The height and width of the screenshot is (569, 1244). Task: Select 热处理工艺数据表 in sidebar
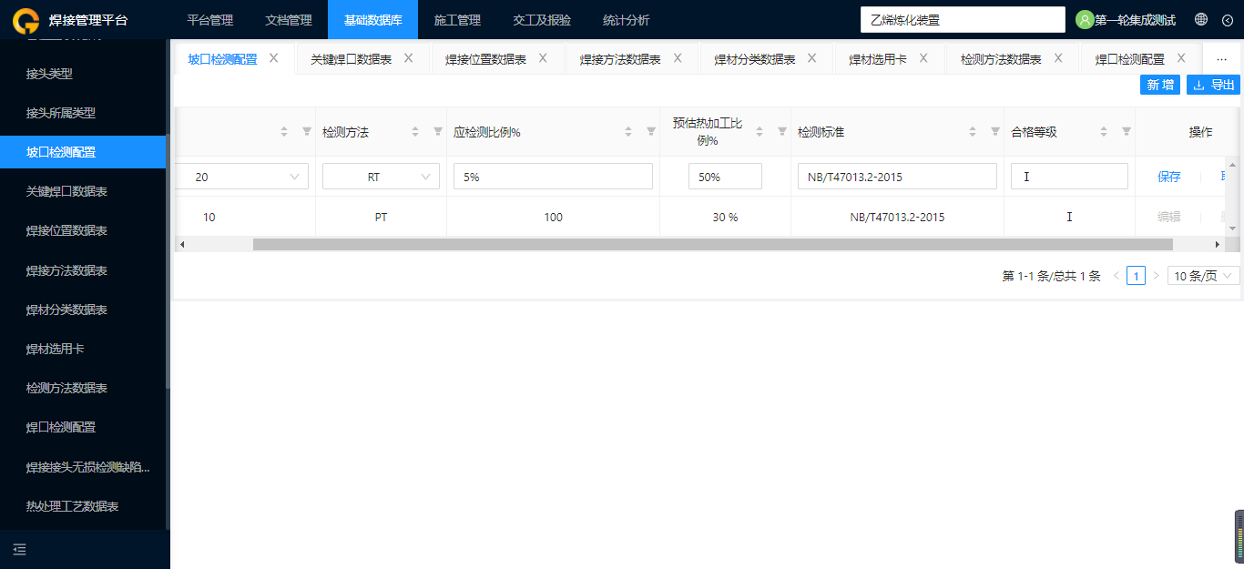pyautogui.click(x=83, y=506)
